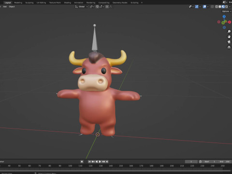Image resolution: width=232 pixels, height=174 pixels.
Task: Switch to wireframe viewport shading
Action: 217,7
